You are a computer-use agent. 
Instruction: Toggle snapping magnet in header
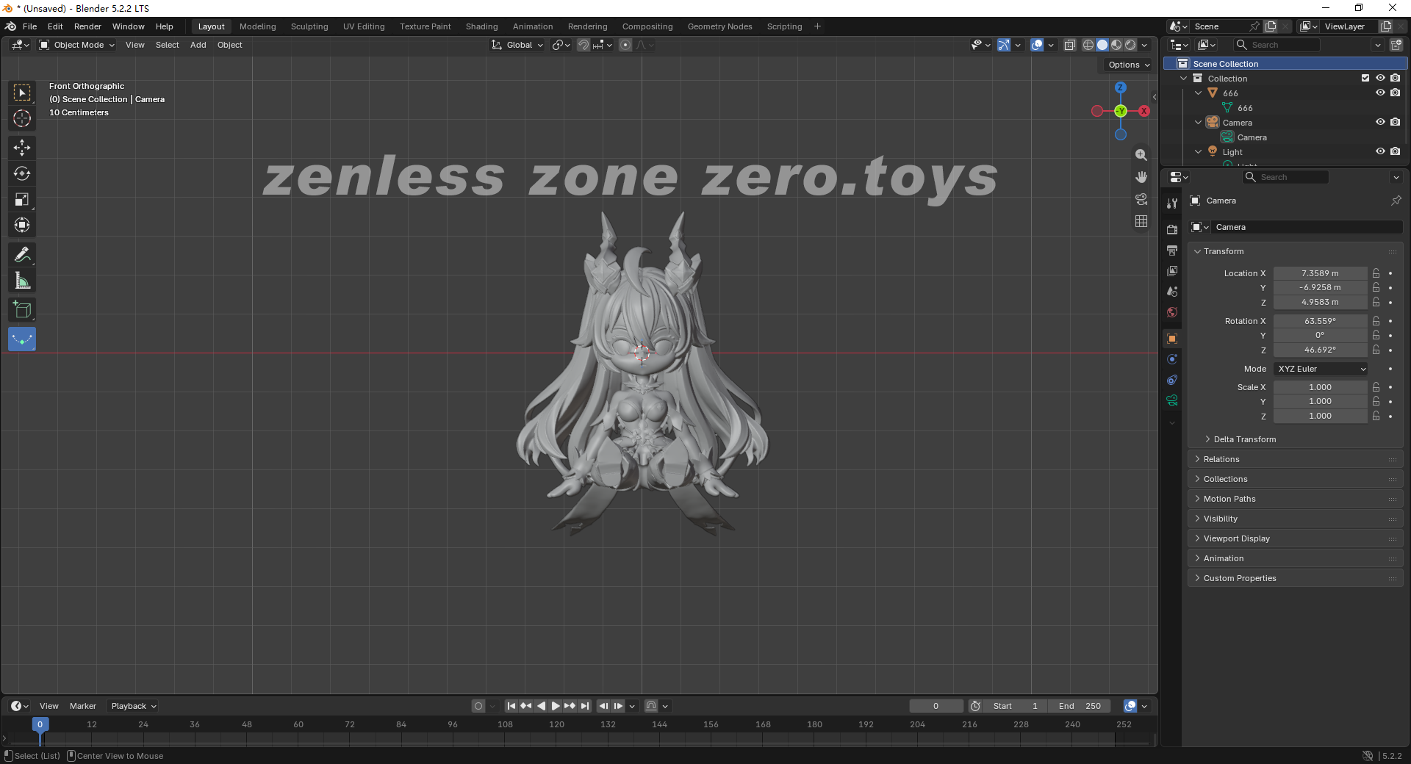point(583,45)
